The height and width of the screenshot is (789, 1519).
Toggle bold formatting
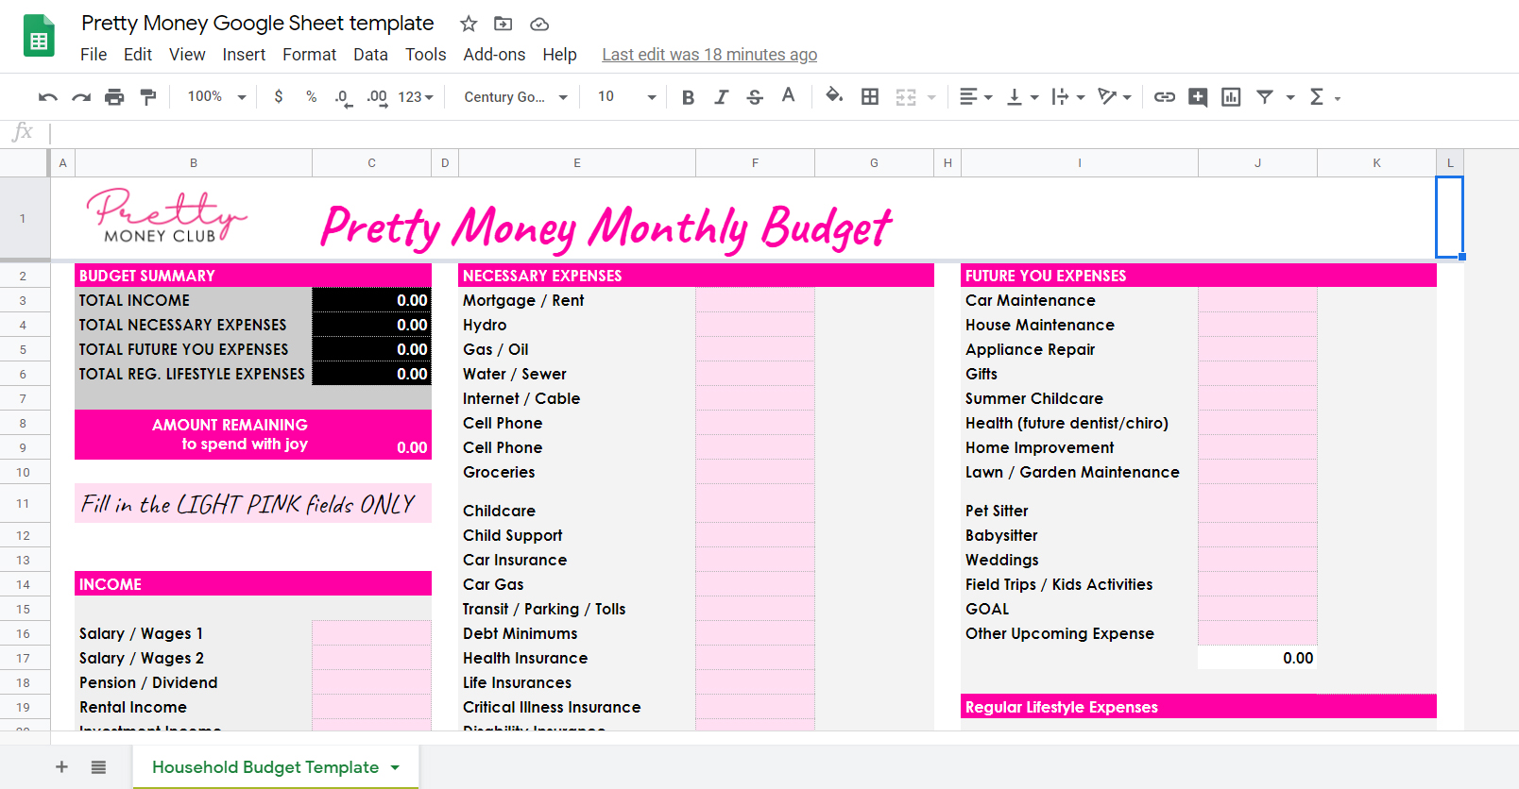coord(688,97)
